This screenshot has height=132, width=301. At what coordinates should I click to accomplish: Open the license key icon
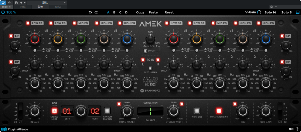pyautogui.click(x=291, y=129)
